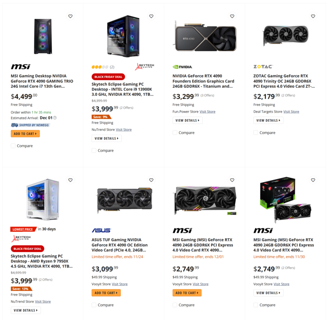Check Compare for MSI Gaming Desktop
This screenshot has width=329, height=320.
click(14, 146)
